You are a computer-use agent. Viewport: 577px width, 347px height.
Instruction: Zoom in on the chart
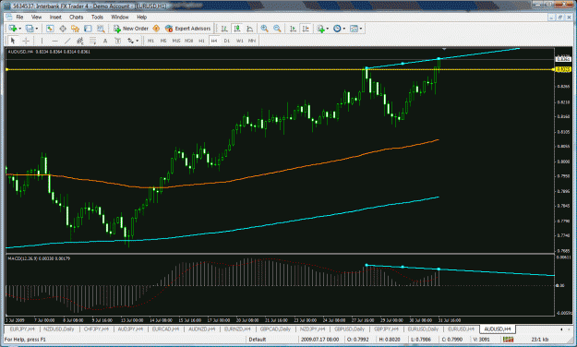click(264, 29)
